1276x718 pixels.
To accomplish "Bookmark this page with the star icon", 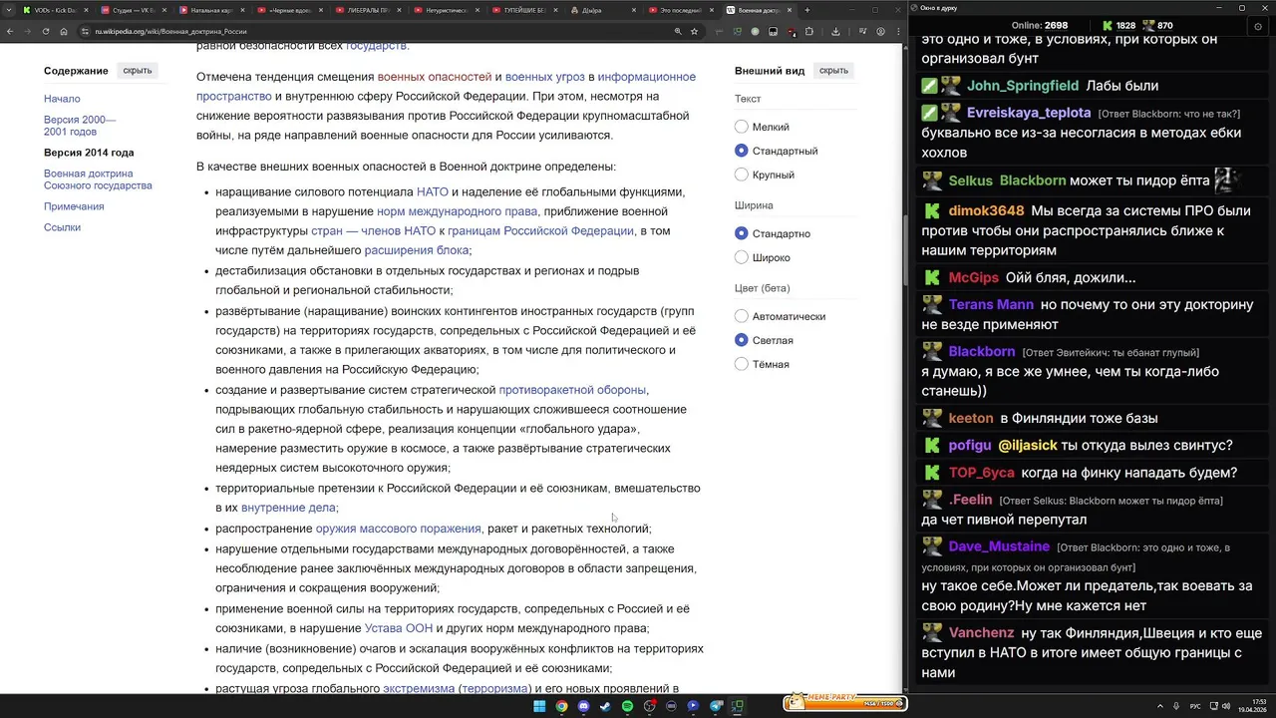I will 694,31.
